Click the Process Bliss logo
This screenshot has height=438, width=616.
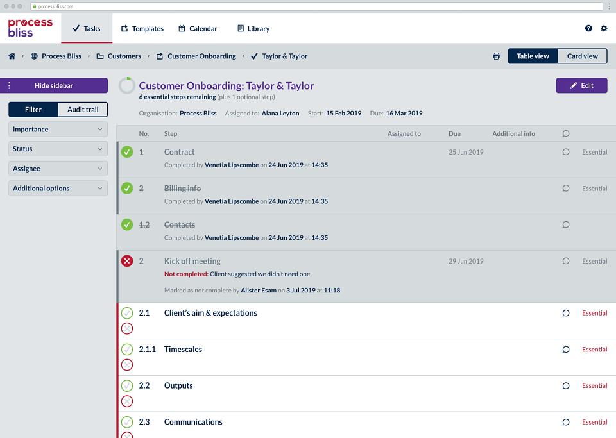click(x=30, y=28)
